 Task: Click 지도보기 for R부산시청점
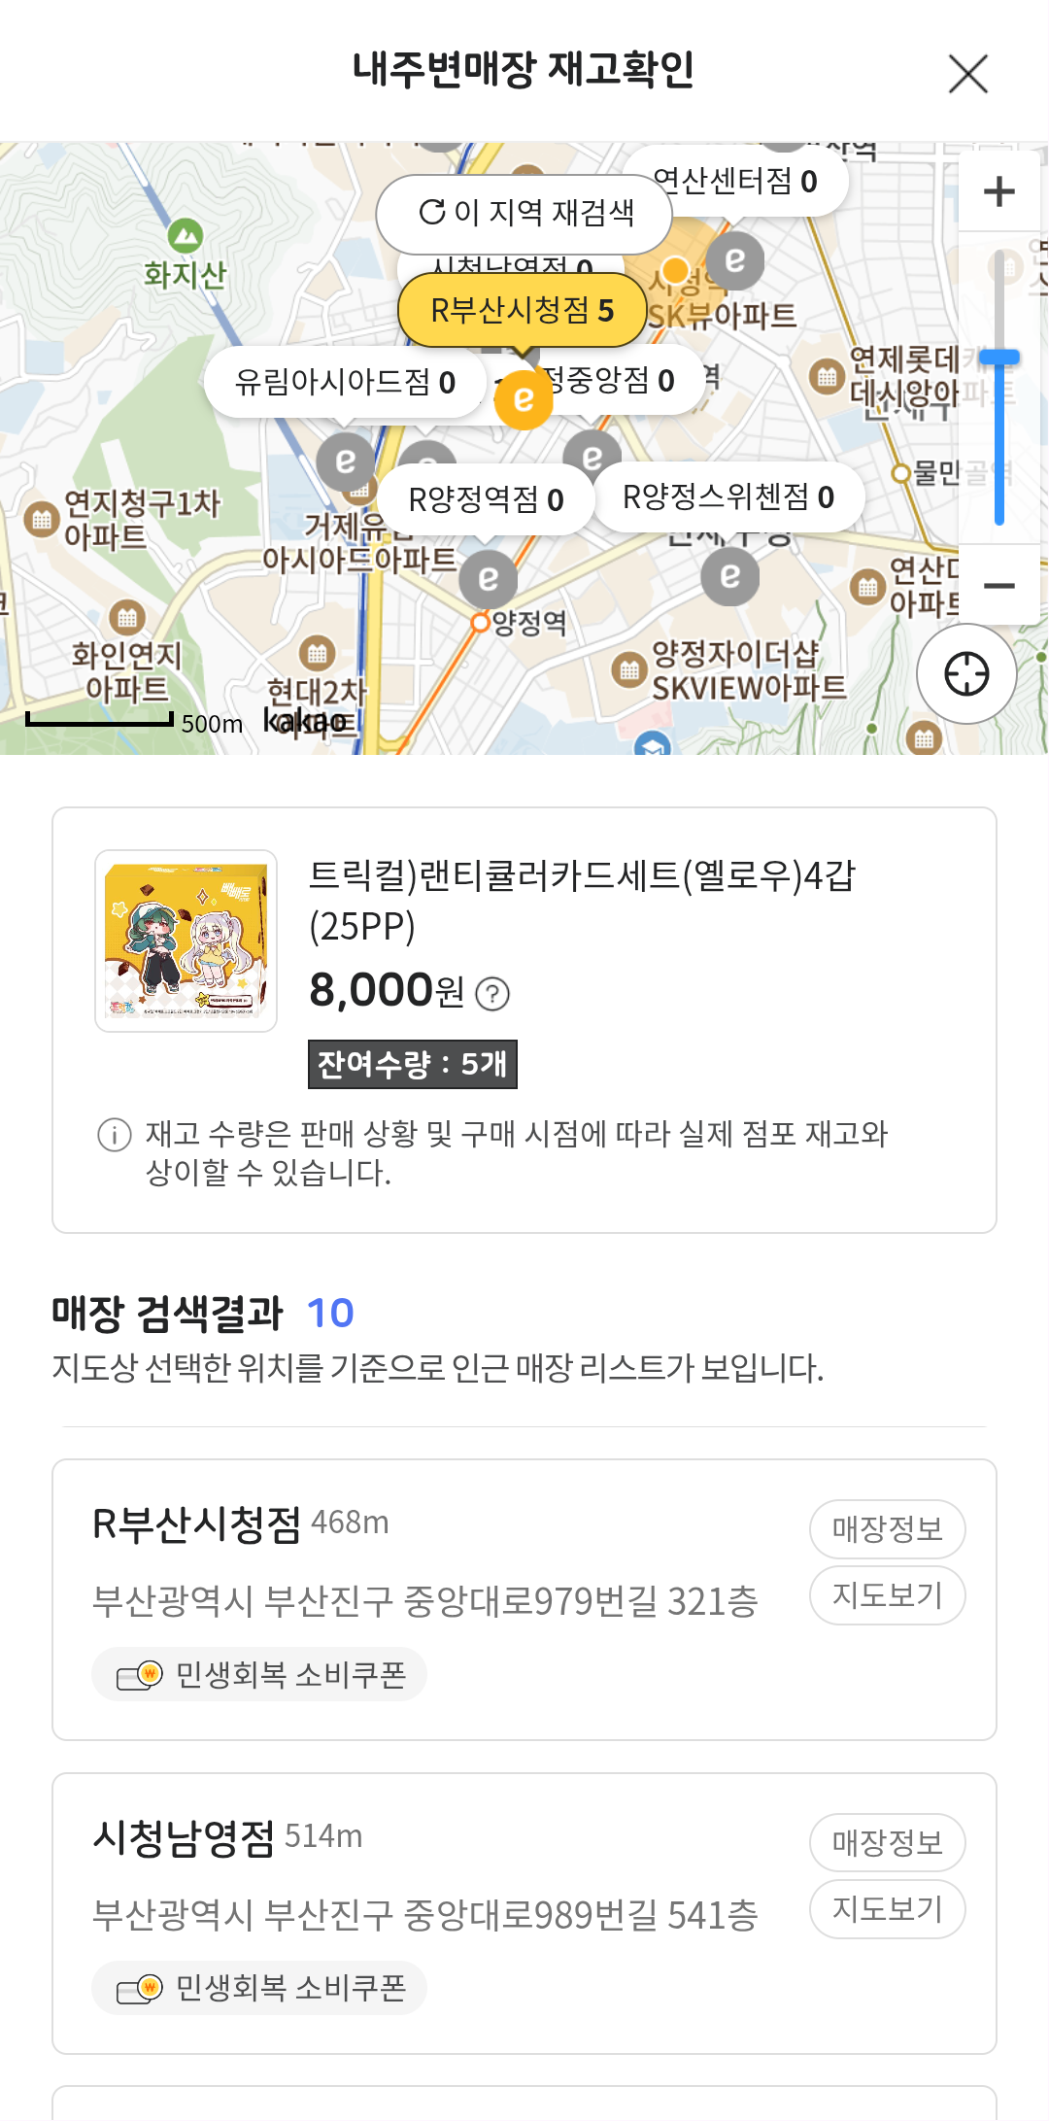887,1595
